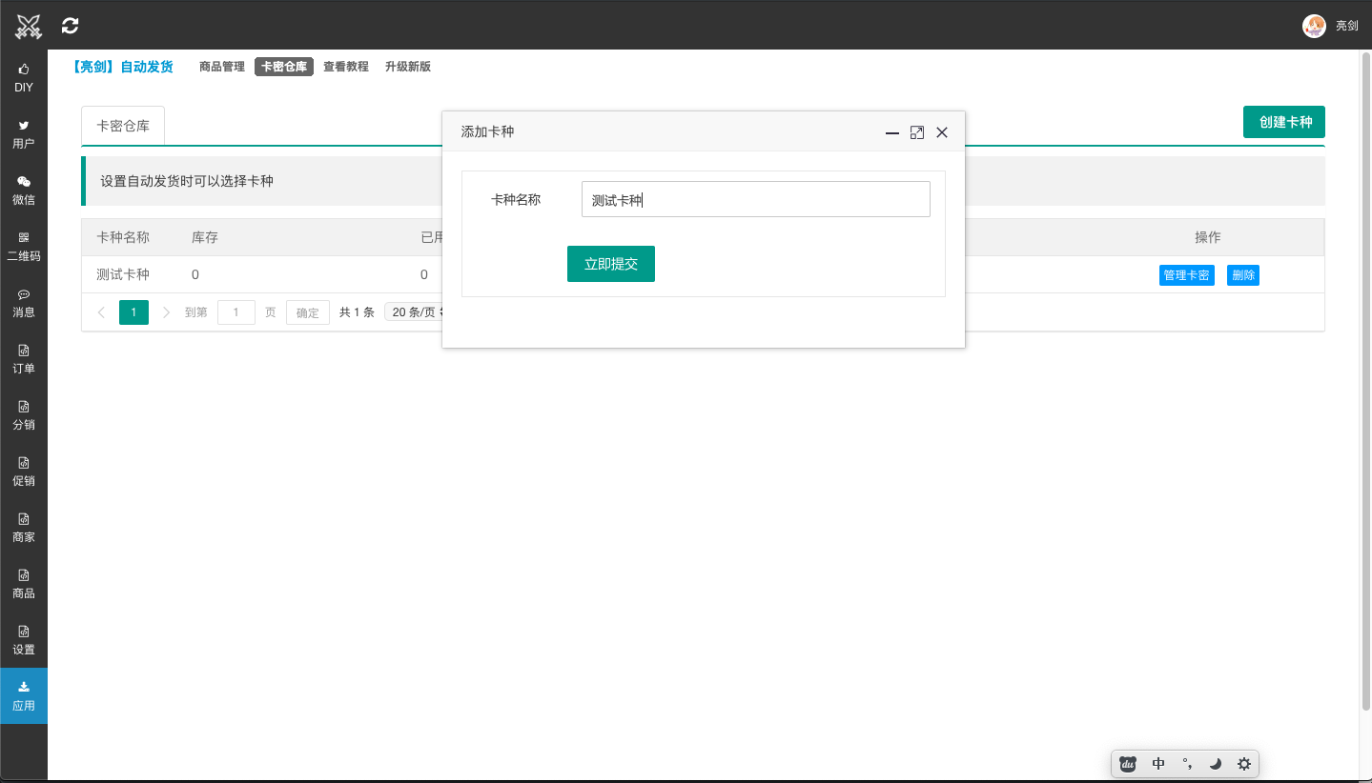Viewport: 1372px width, 783px height.
Task: Click 删除 button for 测试卡种
Action: click(x=1243, y=275)
